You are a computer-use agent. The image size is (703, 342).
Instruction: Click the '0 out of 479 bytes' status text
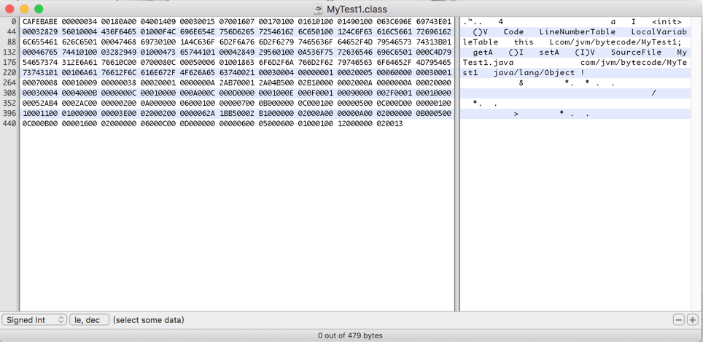[x=350, y=335]
